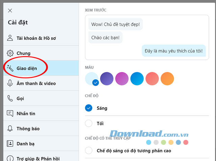
Task: Click the magic wand icon for Giao diện
Action: tap(10, 68)
